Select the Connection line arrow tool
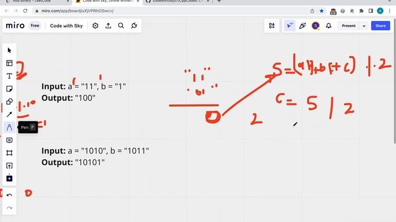 pyautogui.click(x=9, y=115)
